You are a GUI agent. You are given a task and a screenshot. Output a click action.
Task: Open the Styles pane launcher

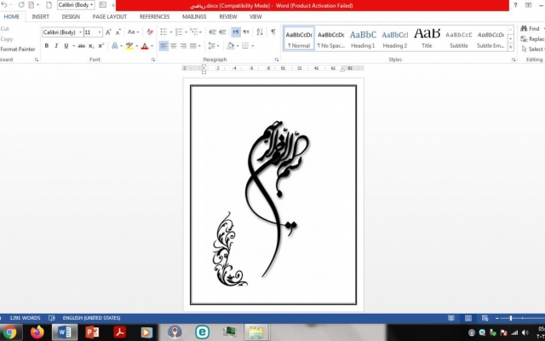513,60
